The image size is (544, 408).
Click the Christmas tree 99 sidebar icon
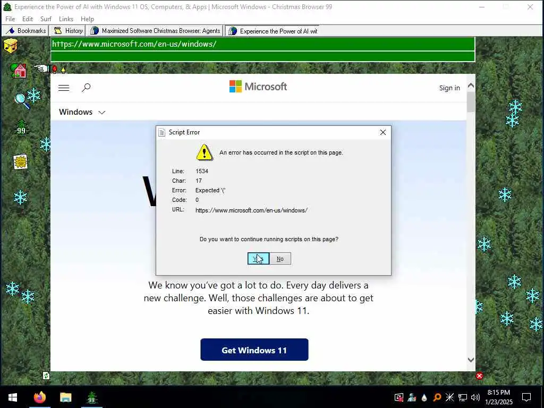click(21, 127)
